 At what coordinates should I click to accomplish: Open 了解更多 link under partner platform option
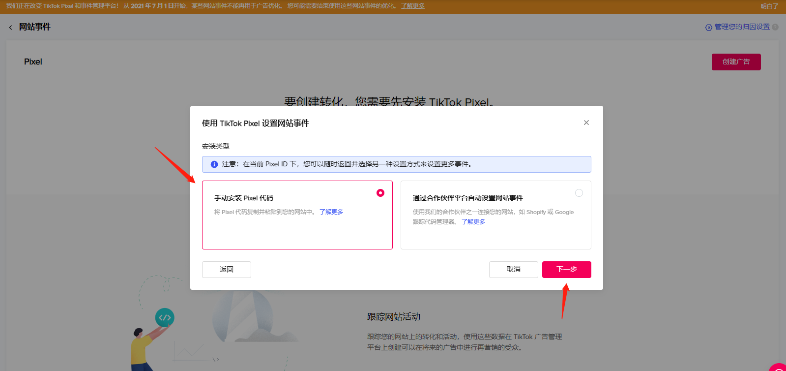tap(473, 222)
